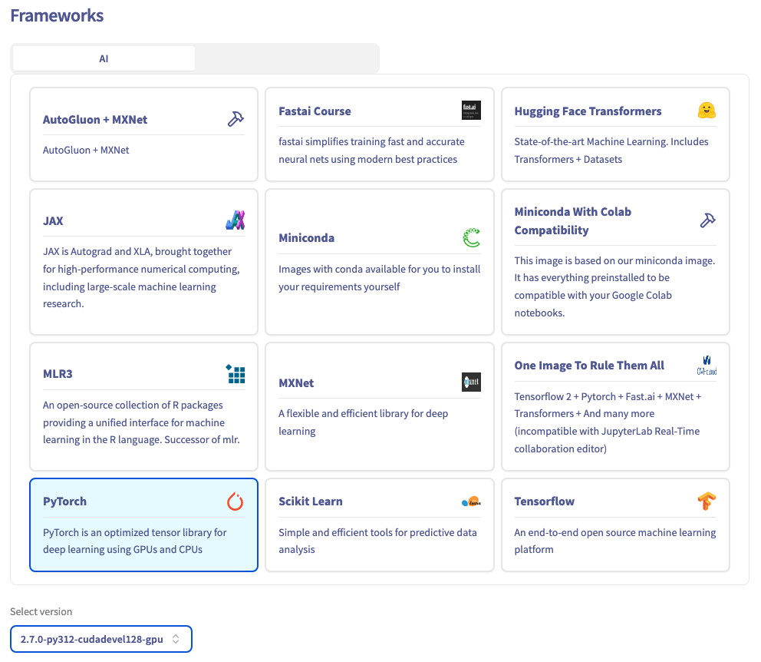Screen dimensions: 761x662
Task: Choose Miniconda With Colab Compatibility card
Action: point(615,262)
